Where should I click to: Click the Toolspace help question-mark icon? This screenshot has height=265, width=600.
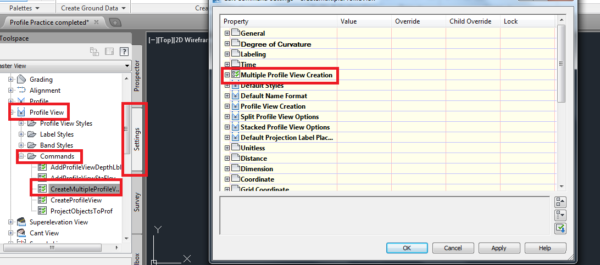coord(124,51)
